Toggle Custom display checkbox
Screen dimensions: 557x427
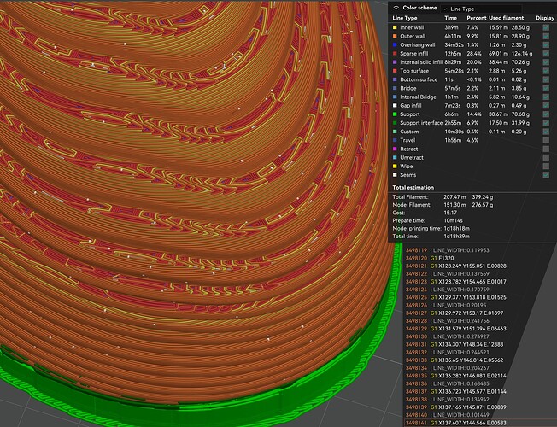pos(546,132)
